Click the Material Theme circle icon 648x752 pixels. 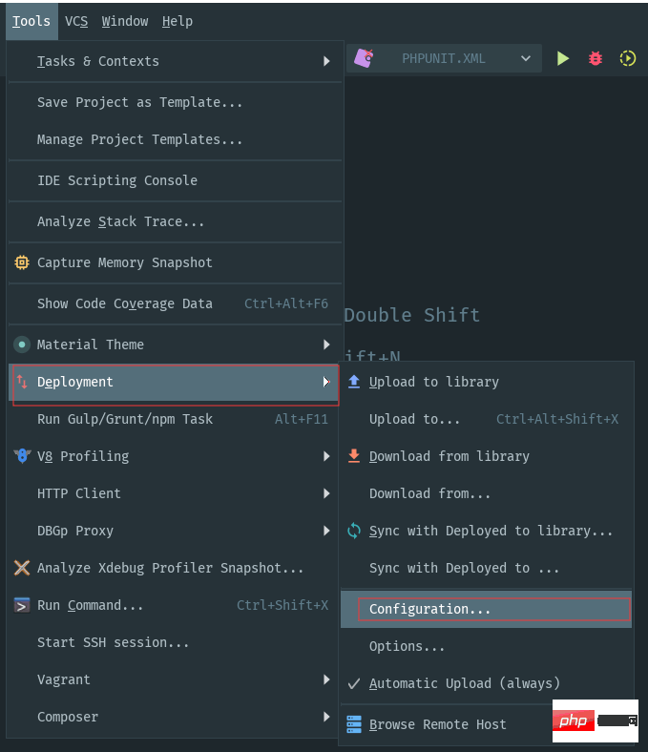coord(22,345)
